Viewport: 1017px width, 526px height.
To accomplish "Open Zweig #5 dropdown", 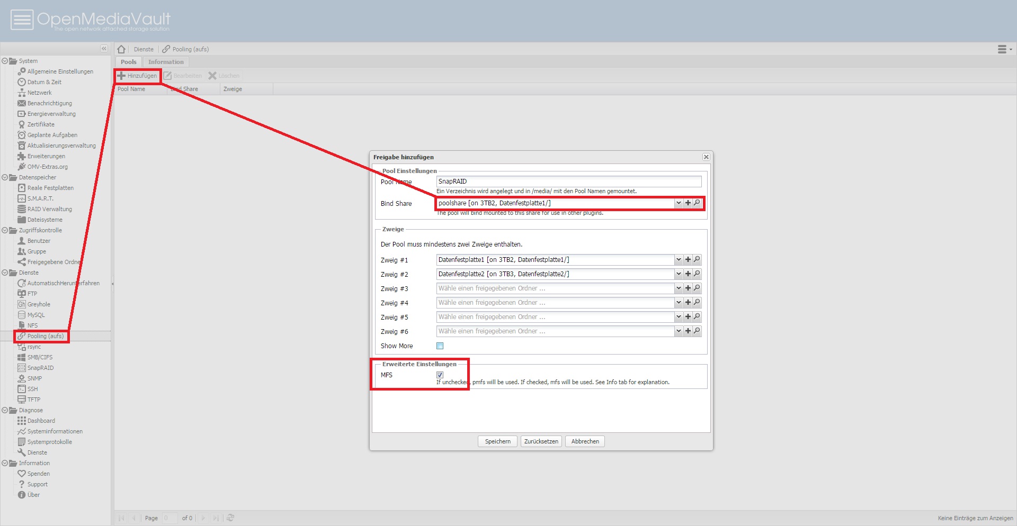I will click(x=679, y=316).
